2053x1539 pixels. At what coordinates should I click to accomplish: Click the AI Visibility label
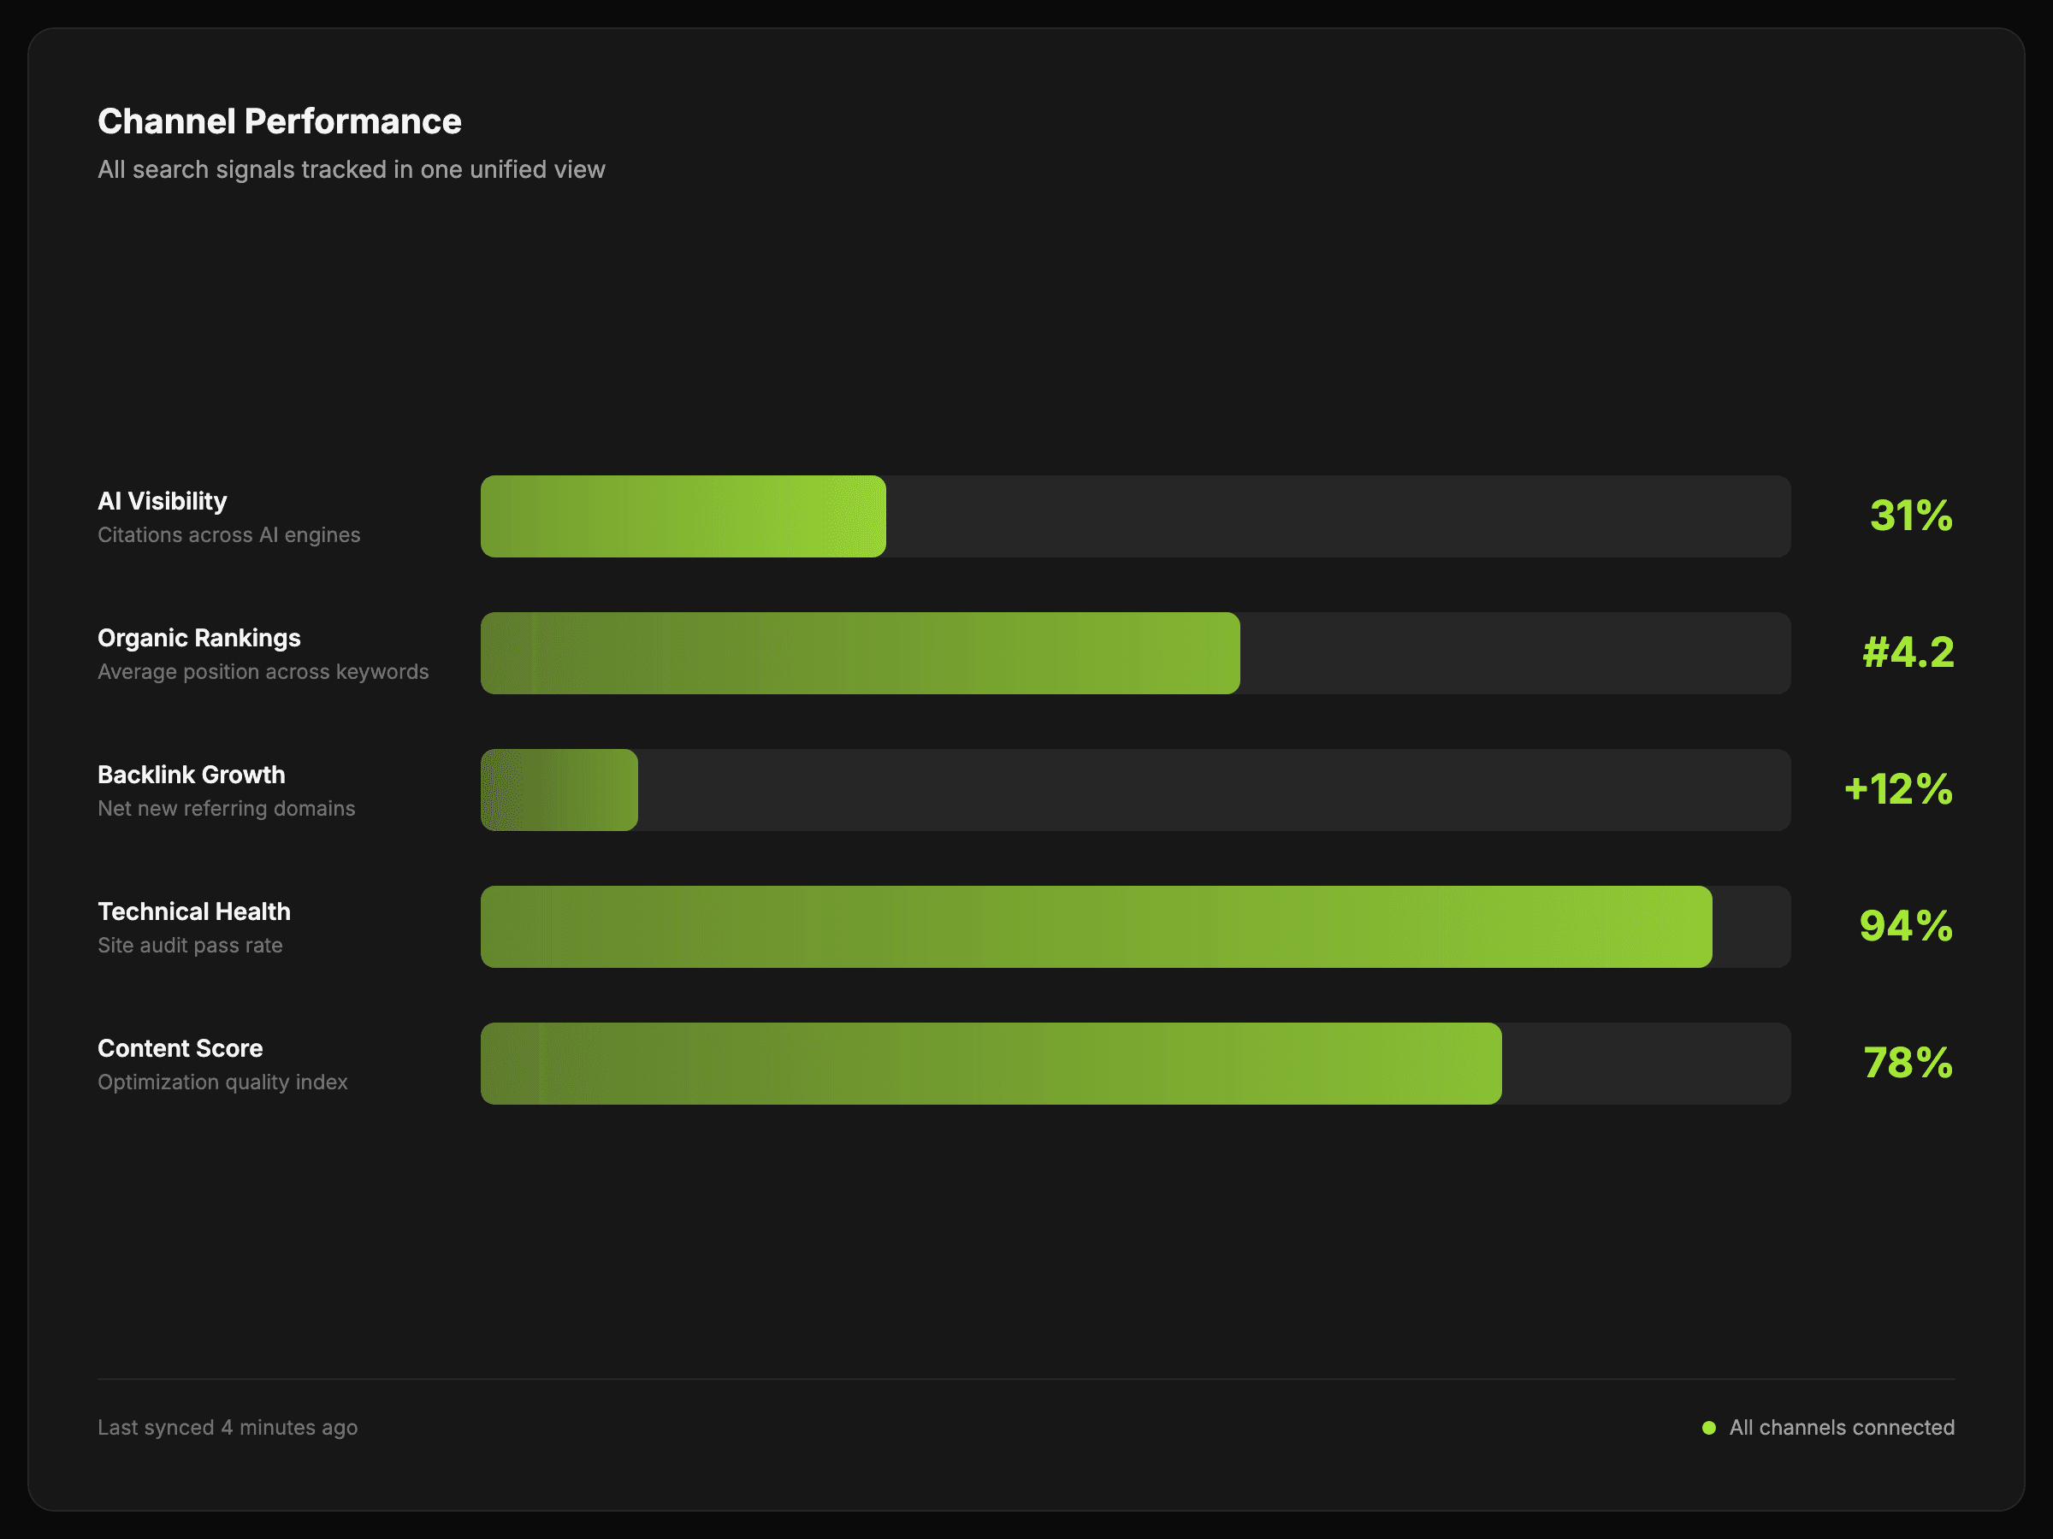coord(163,502)
